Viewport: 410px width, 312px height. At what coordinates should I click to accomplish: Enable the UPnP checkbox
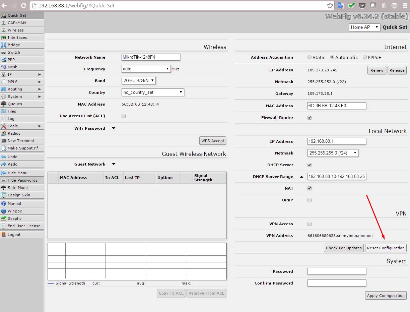click(x=310, y=200)
